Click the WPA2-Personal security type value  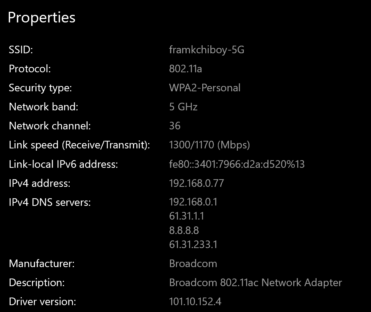205,88
